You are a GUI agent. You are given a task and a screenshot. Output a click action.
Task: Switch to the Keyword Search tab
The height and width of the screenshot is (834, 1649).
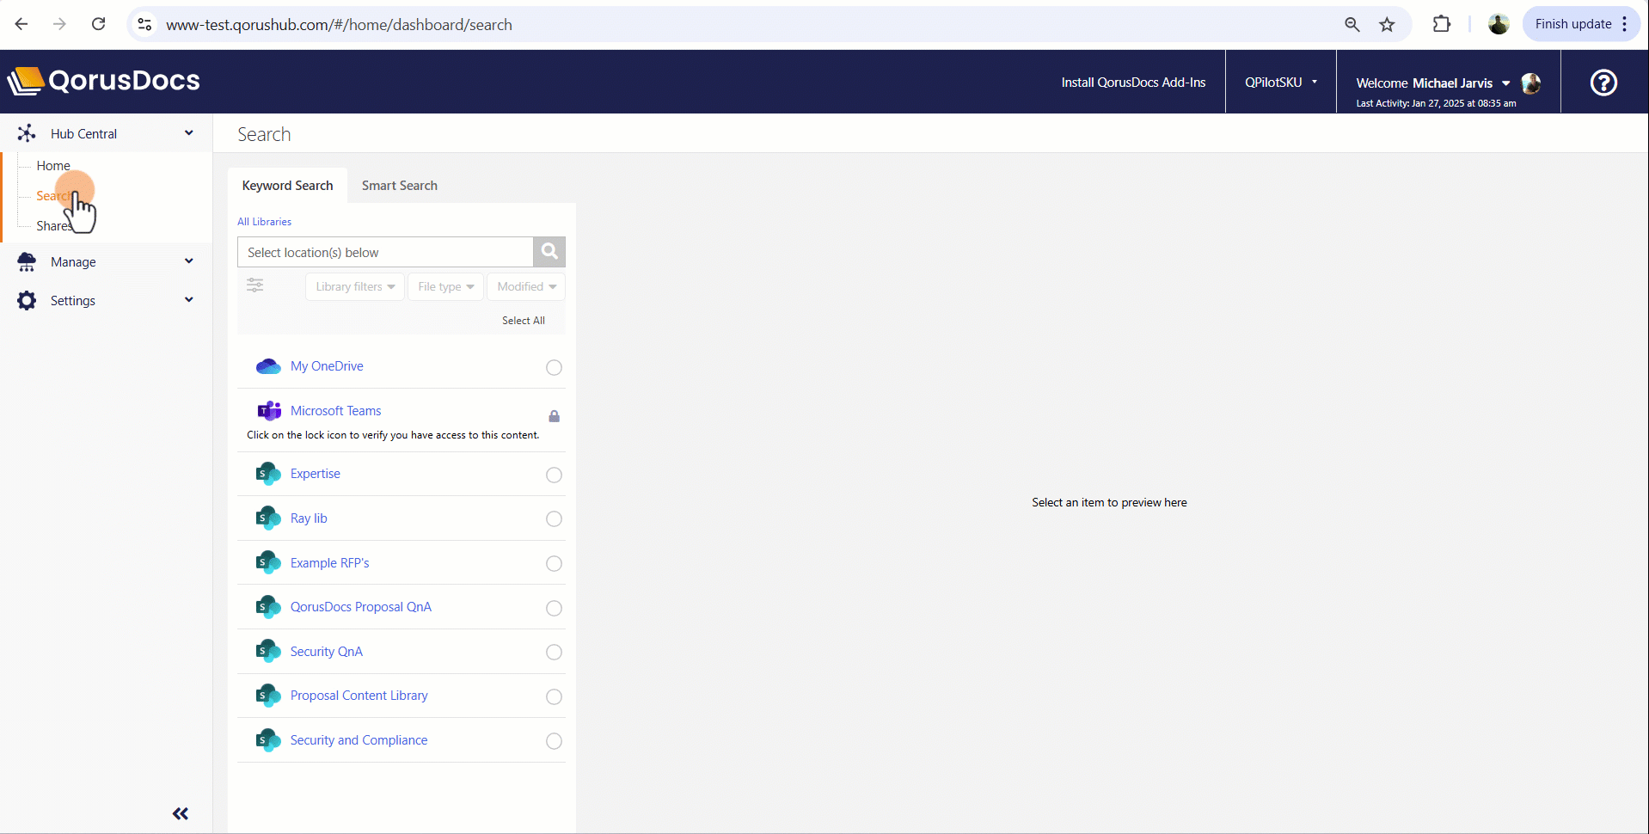pos(287,186)
